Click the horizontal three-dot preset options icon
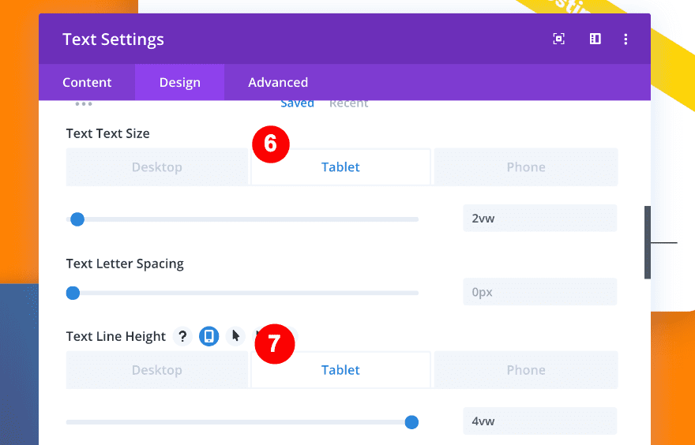 tap(84, 103)
